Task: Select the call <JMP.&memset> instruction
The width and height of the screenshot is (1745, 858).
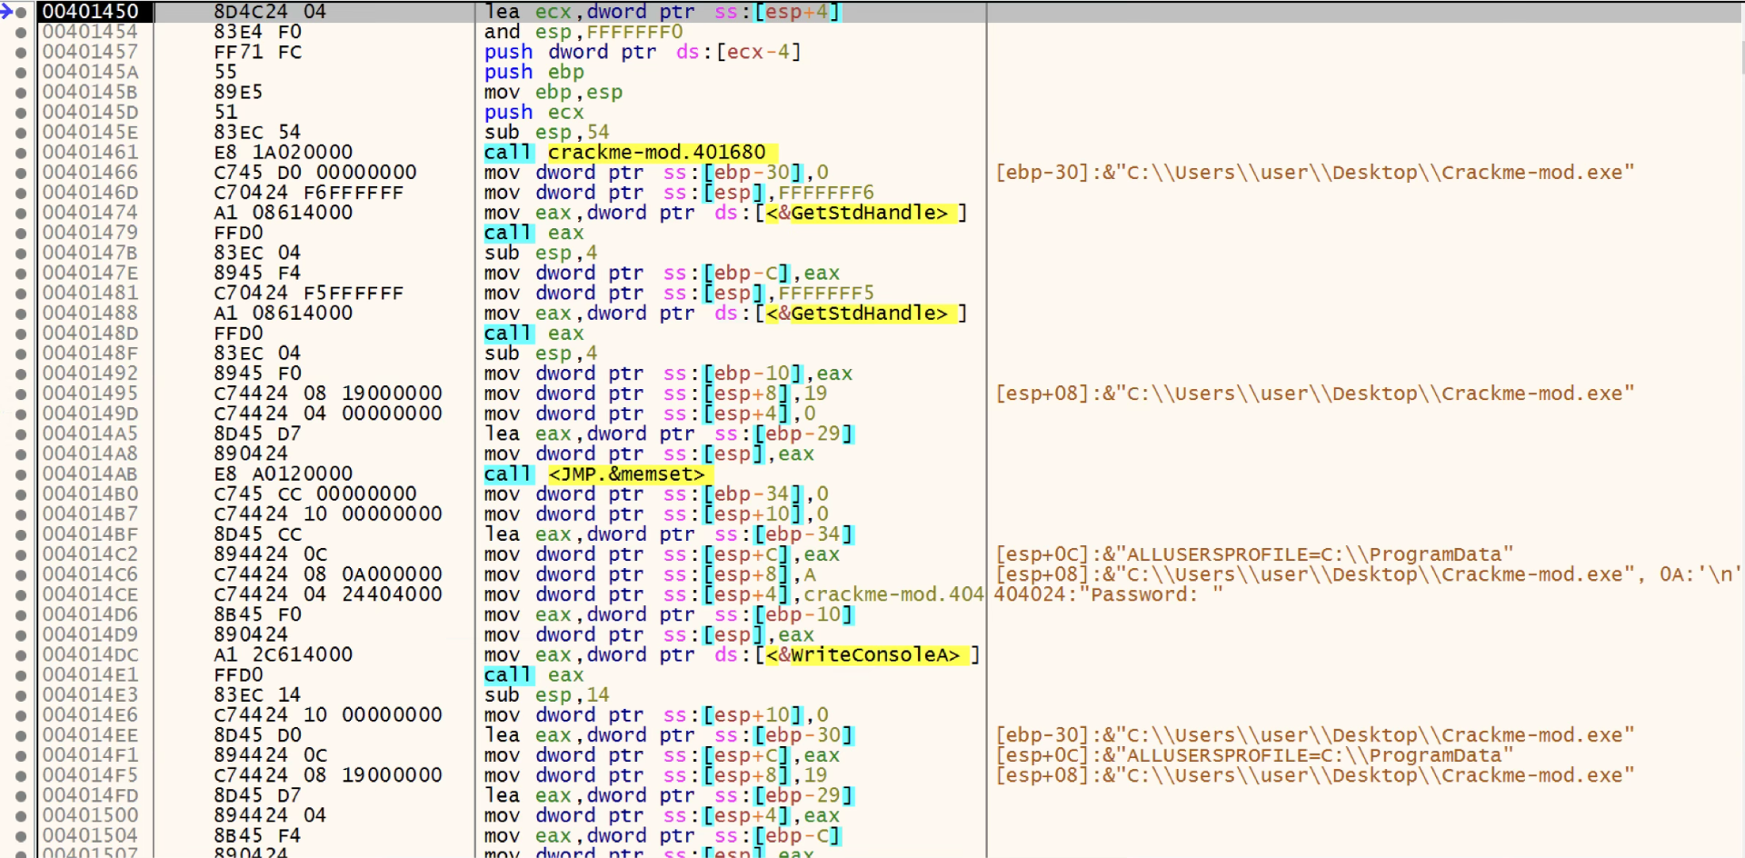Action: (597, 474)
